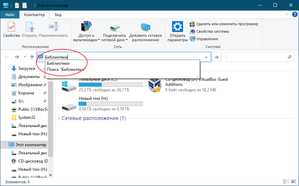299x186 pixels.
Task: Click the text 8,56 ГБ свободно из 9,76 ГБ
Action: 104,109
